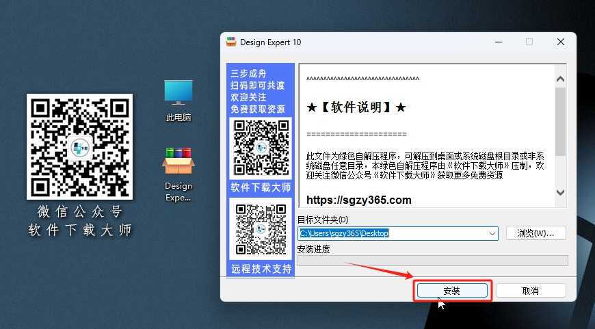Click the scroll up arrow in the description box

[560, 79]
